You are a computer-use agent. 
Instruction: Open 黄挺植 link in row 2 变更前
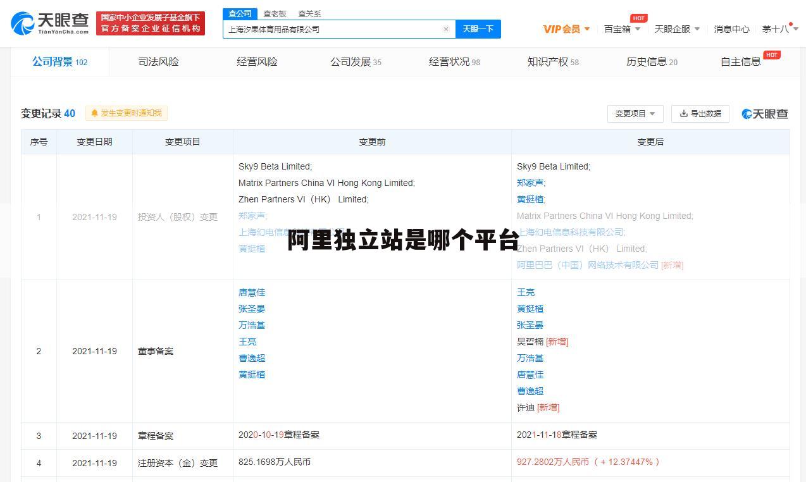pyautogui.click(x=252, y=374)
